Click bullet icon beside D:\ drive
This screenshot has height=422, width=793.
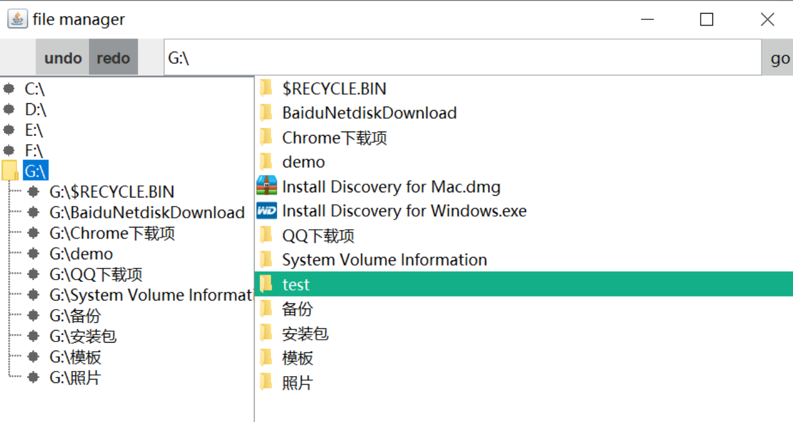click(x=9, y=109)
